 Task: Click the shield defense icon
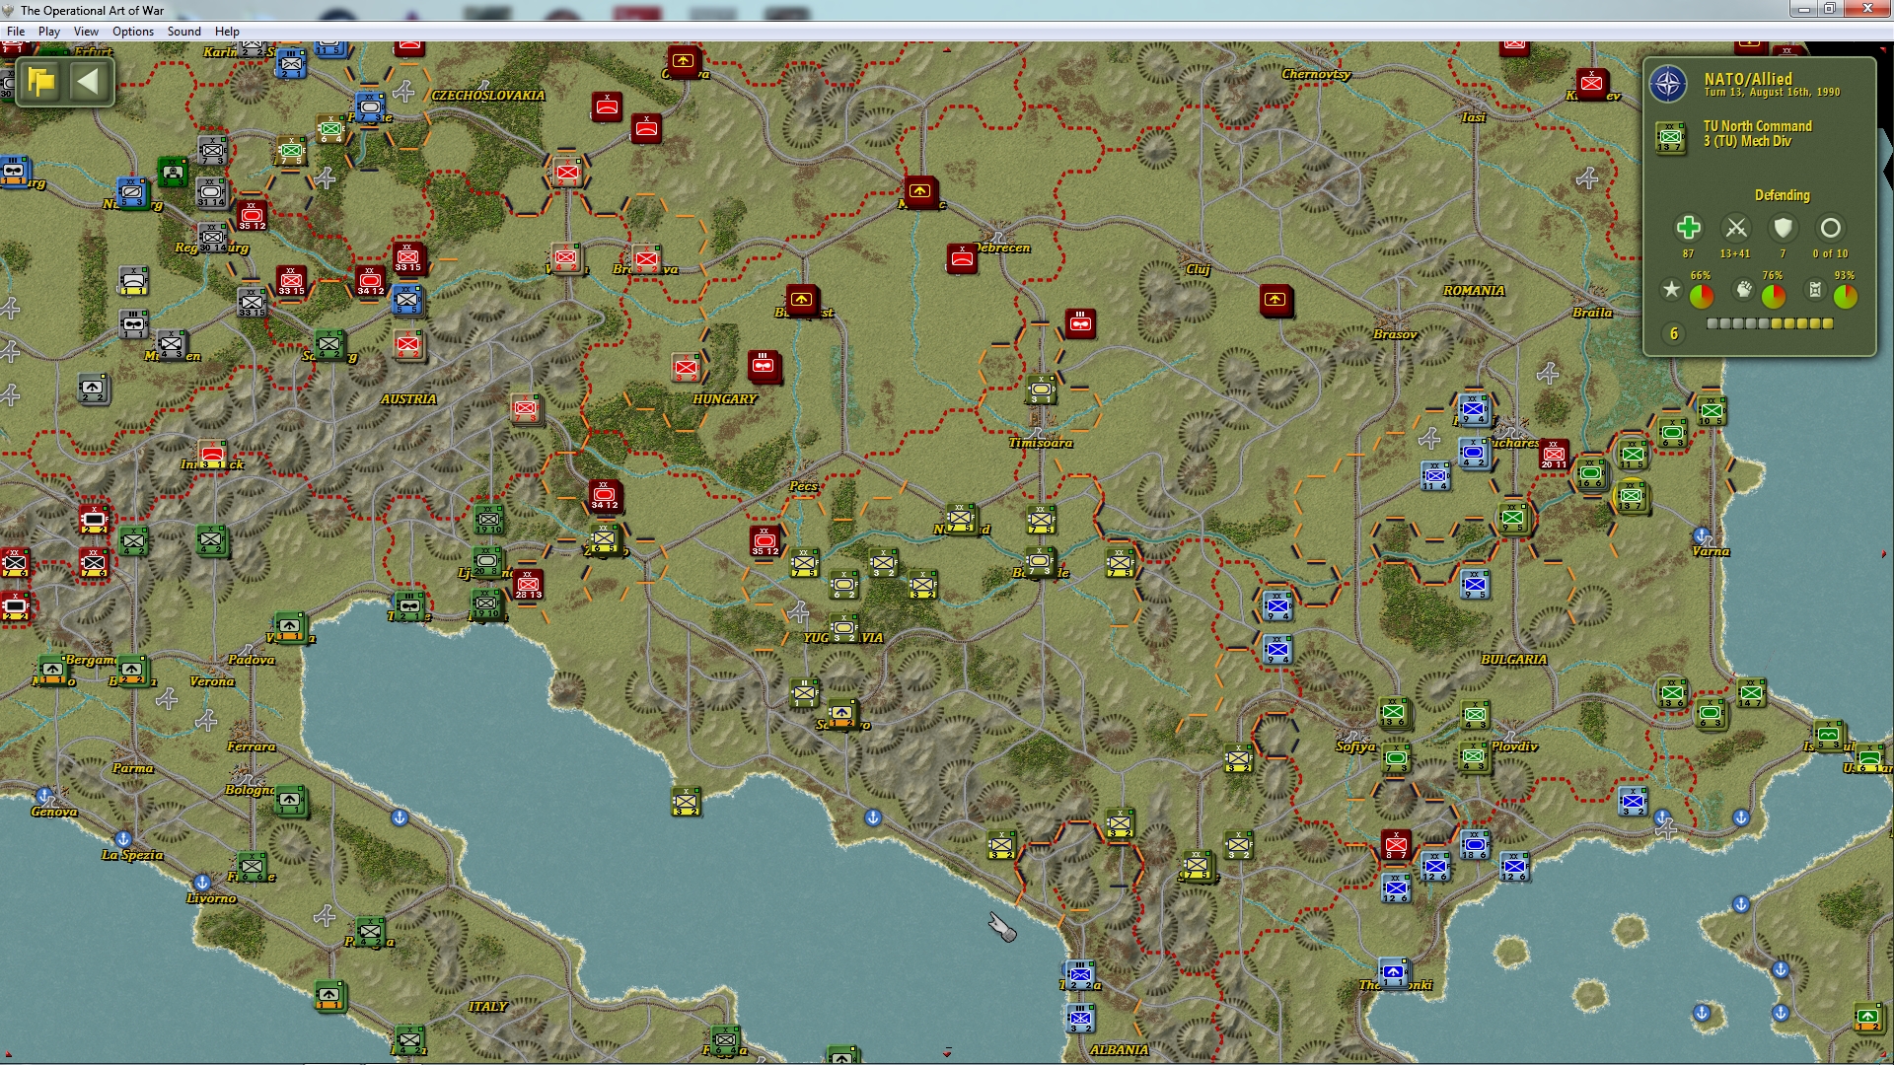point(1783,228)
